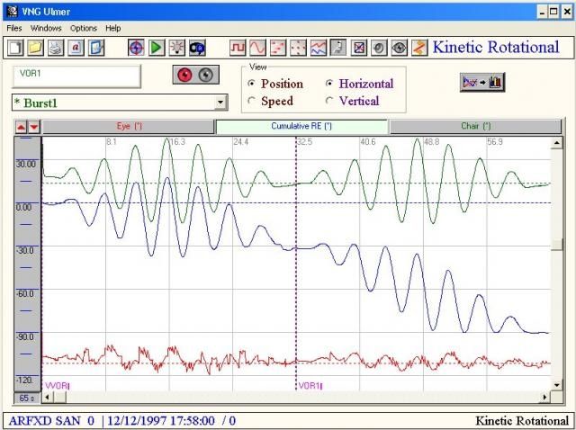Expand the Burst1 dropdown list
The width and height of the screenshot is (576, 430).
point(221,103)
